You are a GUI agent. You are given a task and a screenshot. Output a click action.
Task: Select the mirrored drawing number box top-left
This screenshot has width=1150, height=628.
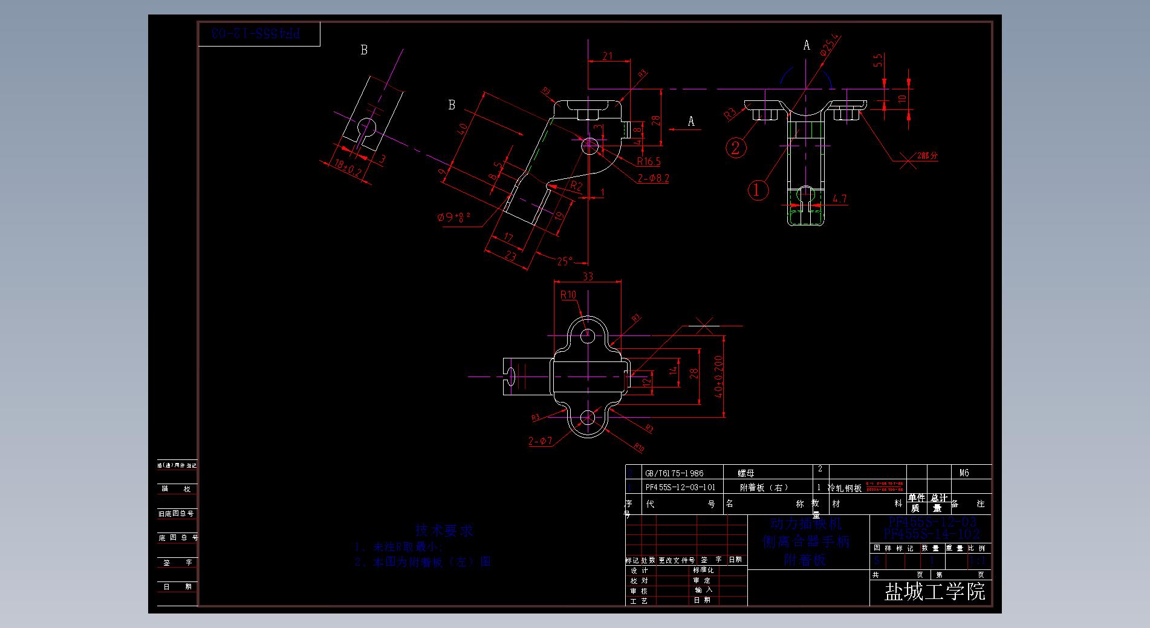click(259, 34)
